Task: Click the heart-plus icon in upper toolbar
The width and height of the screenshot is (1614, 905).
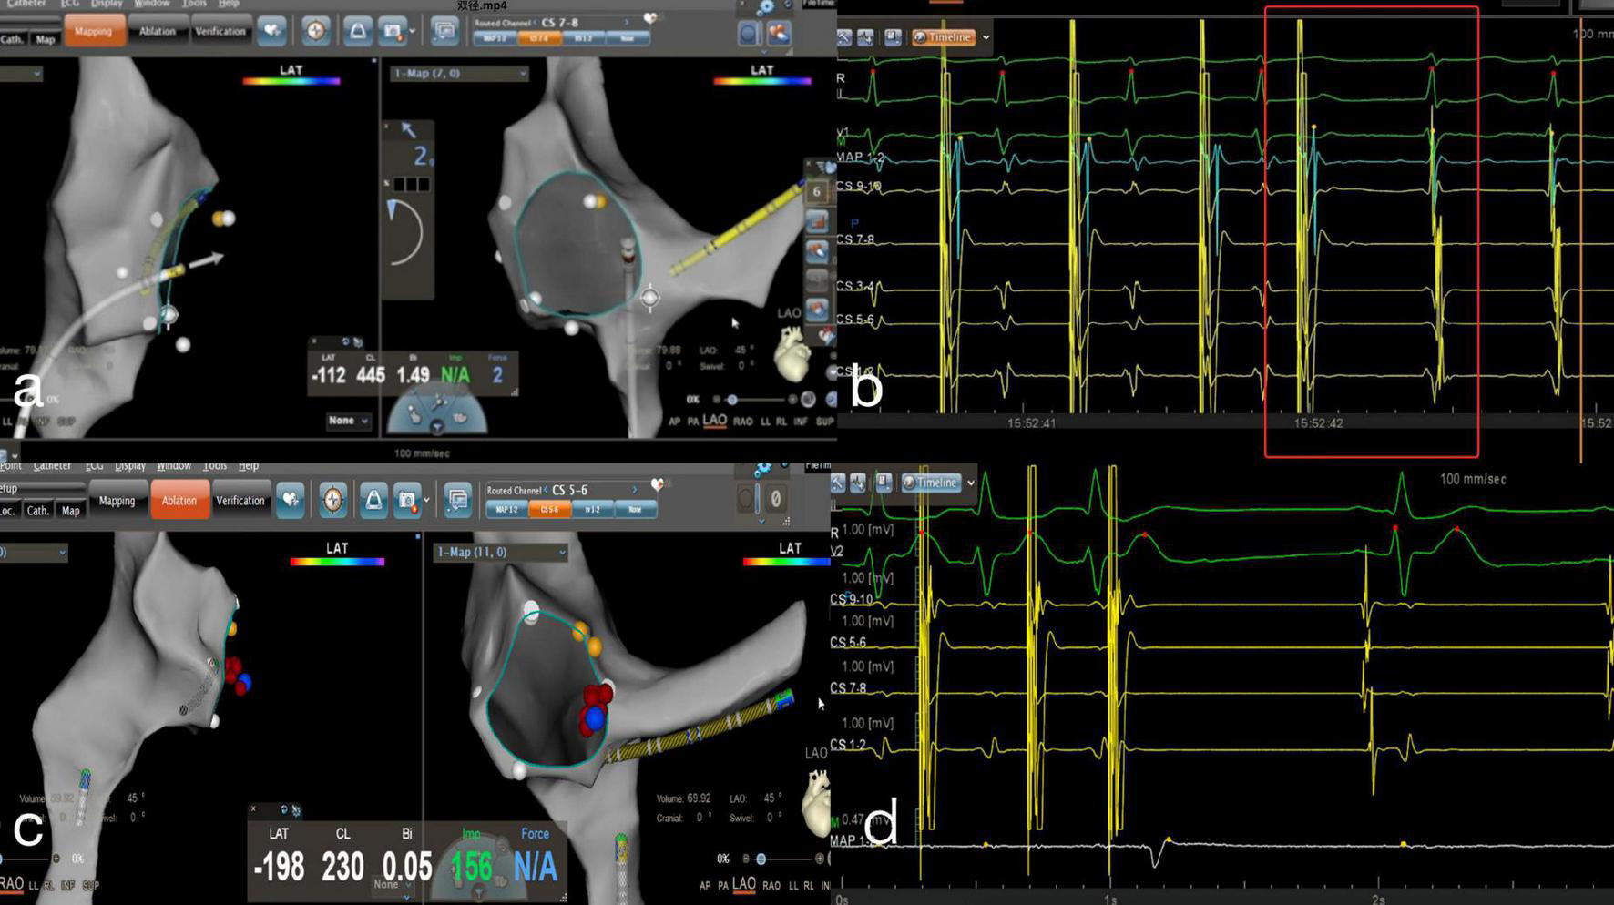Action: tap(272, 31)
